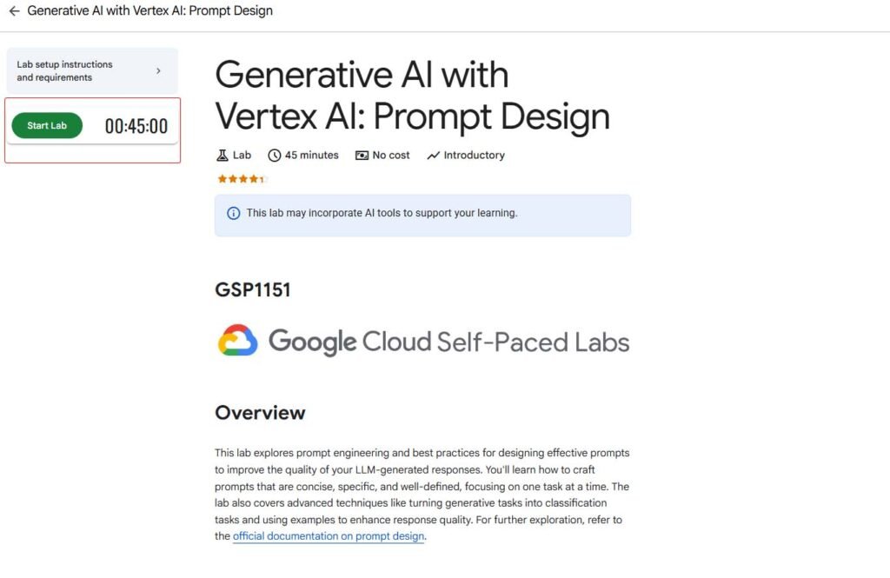The height and width of the screenshot is (578, 890).
Task: Click the Google Cloud logo icon
Action: pos(238,341)
